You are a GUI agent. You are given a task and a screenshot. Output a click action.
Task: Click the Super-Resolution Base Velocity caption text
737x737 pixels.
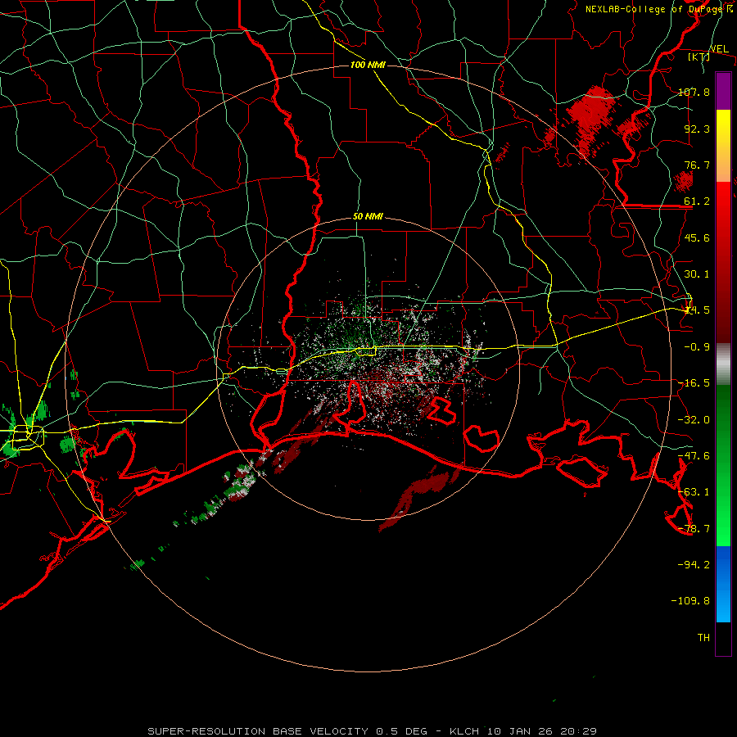tap(373, 731)
